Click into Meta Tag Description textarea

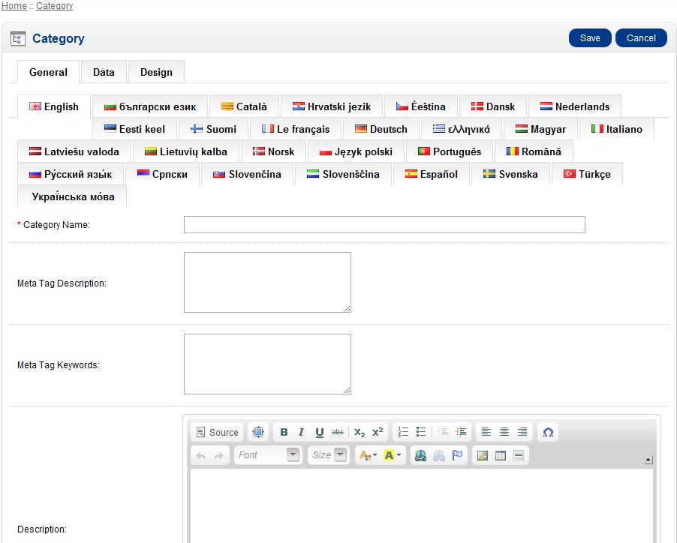(267, 283)
